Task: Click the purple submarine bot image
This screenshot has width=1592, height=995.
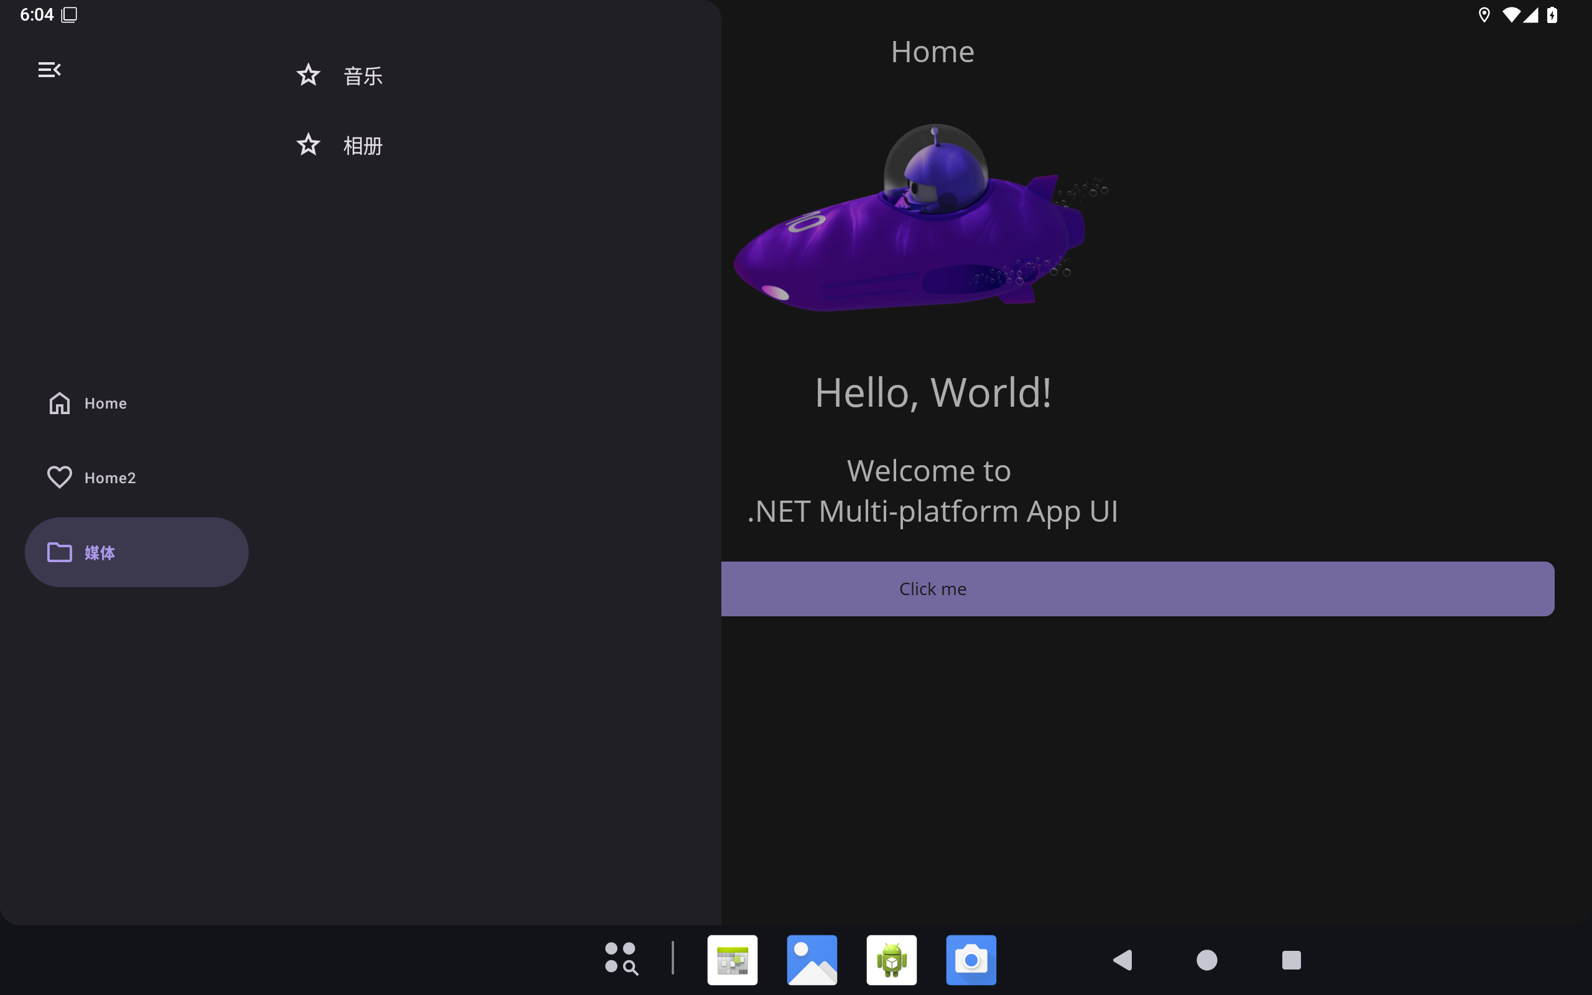Action: pos(921,217)
